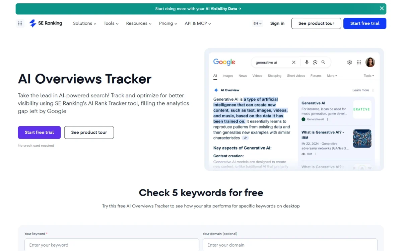402x251 pixels.
Task: Expand the API & MCP menu
Action: pos(198,23)
